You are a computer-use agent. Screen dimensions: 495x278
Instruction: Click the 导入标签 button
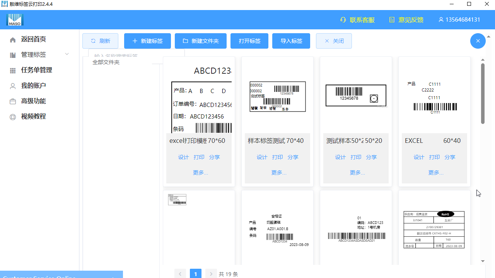click(x=291, y=41)
